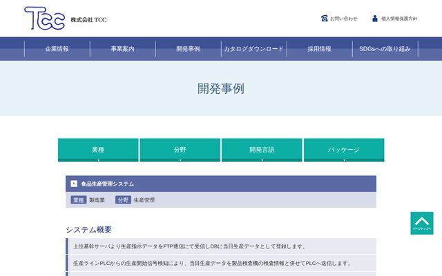Open the 開発事例 menu item
Viewport: 442px width, 276px height.
189,49
